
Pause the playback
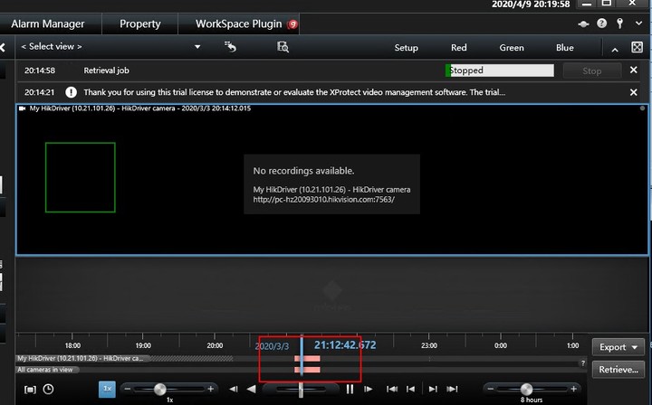pyautogui.click(x=350, y=390)
